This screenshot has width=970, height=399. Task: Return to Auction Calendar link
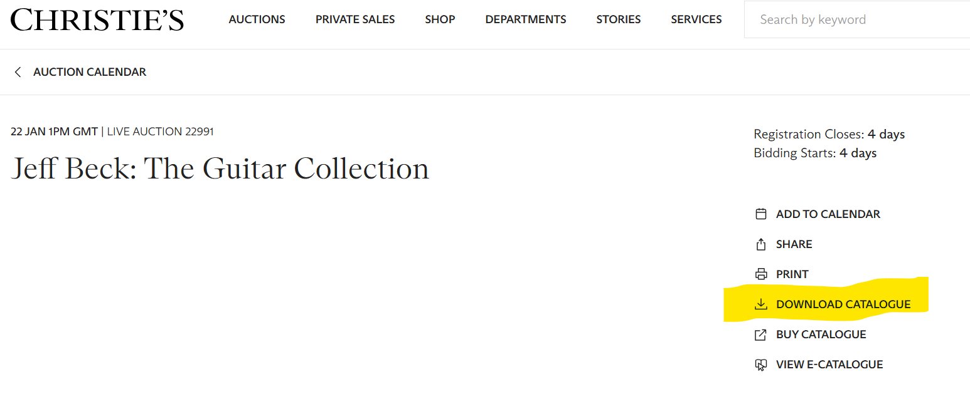90,72
